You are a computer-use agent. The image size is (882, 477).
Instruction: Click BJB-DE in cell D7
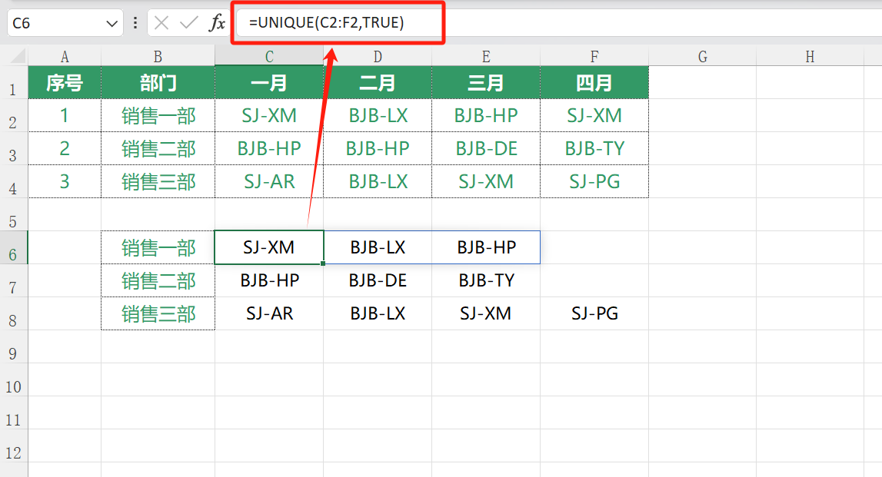378,280
